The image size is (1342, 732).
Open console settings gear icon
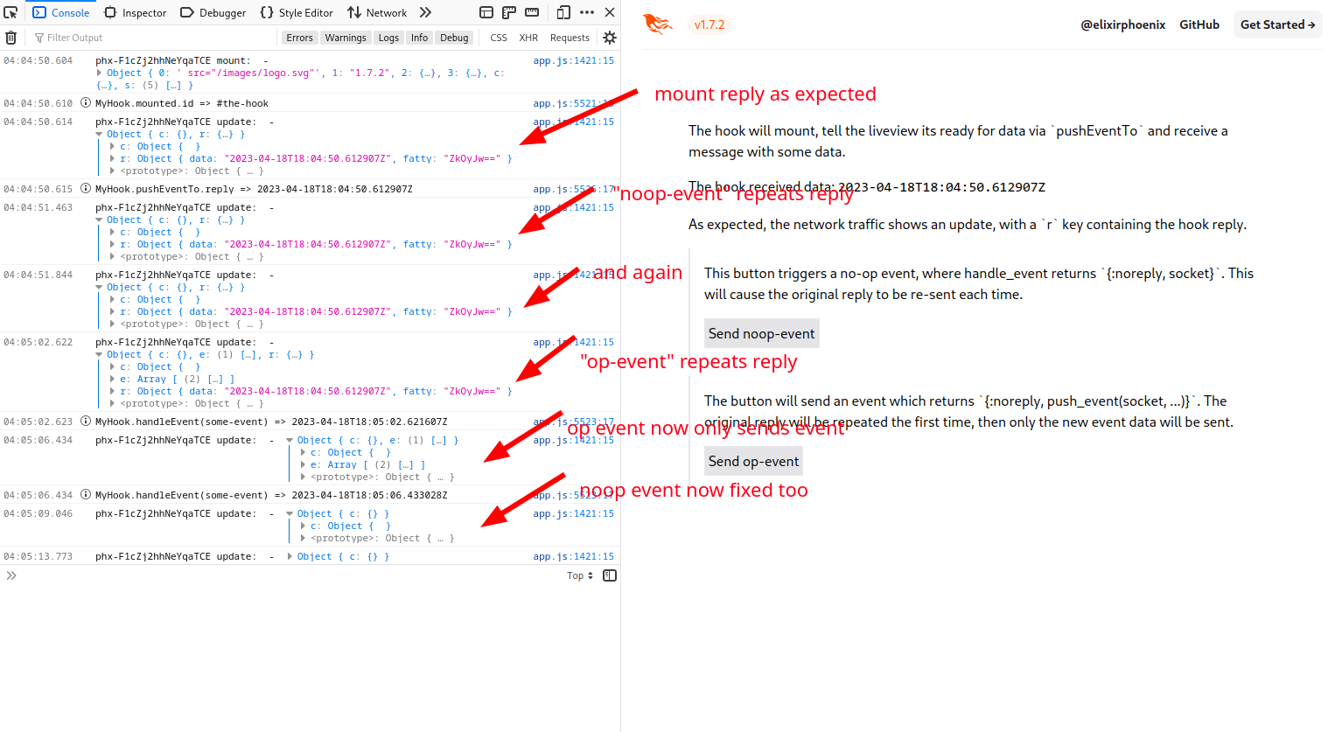coord(609,37)
